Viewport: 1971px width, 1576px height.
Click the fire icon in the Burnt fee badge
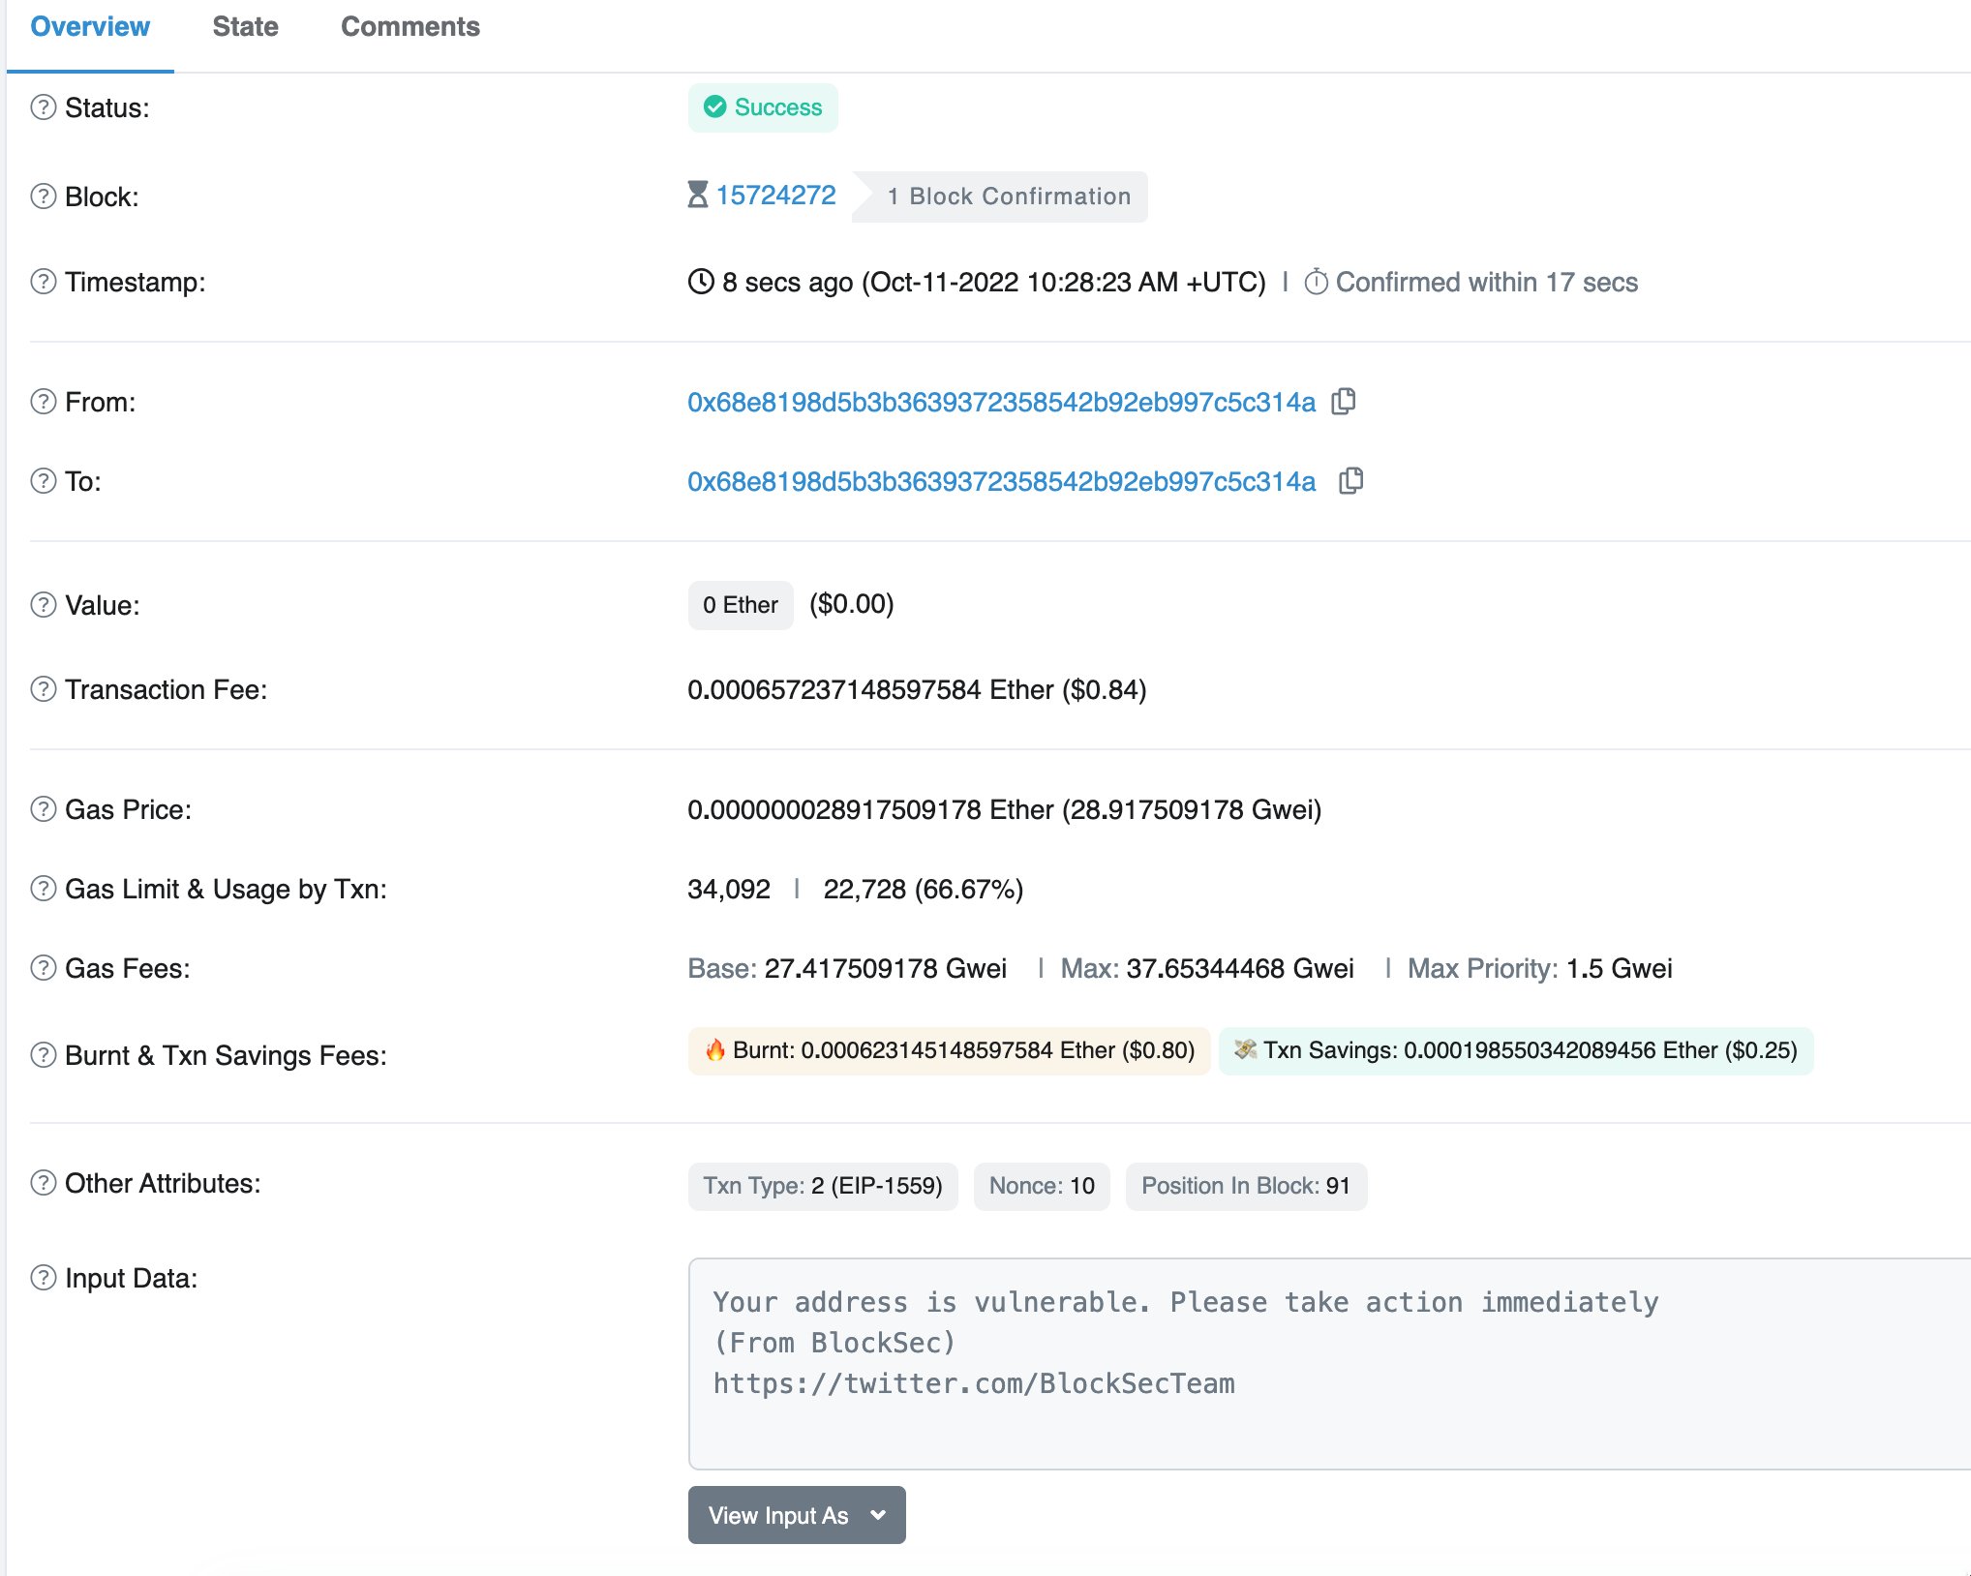[x=716, y=1049]
